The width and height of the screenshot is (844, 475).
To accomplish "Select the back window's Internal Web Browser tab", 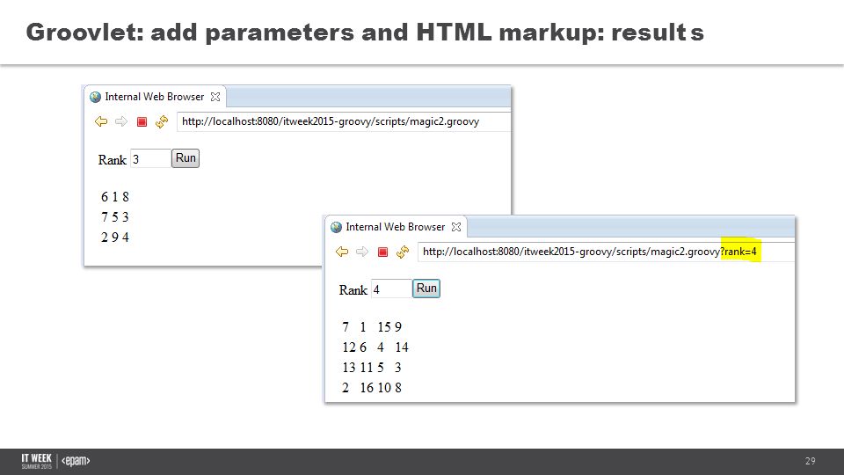I will coord(155,97).
